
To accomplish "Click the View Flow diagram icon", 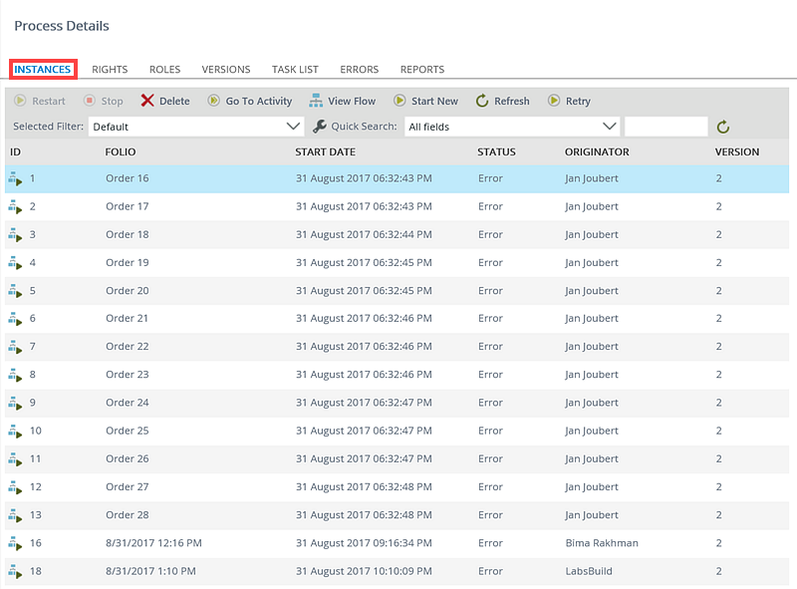I will coord(316,101).
